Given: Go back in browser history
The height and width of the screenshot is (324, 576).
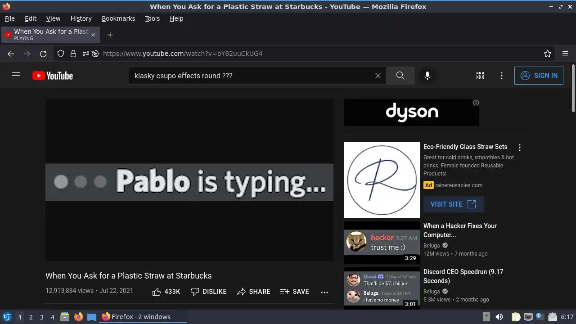Looking at the screenshot, I should (11, 54).
